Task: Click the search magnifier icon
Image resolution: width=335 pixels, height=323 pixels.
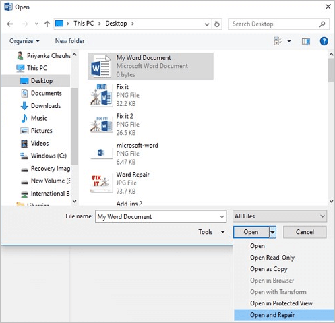Action: pyautogui.click(x=322, y=24)
